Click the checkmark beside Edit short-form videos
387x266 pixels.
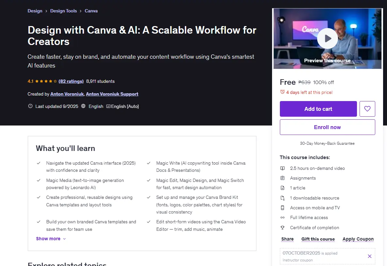[x=149, y=222]
